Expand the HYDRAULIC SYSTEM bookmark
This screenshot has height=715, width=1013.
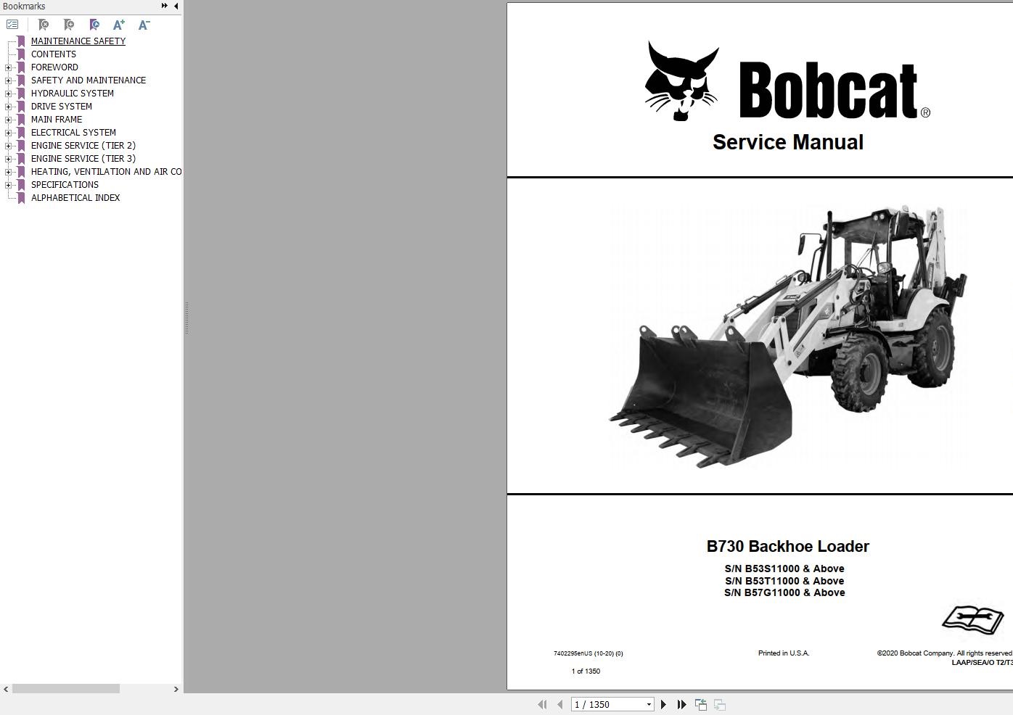click(x=8, y=94)
